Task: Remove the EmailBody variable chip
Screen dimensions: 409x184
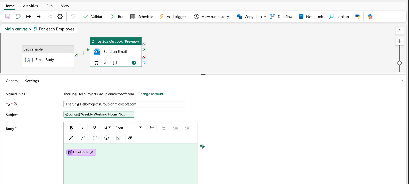Action: click(x=92, y=152)
